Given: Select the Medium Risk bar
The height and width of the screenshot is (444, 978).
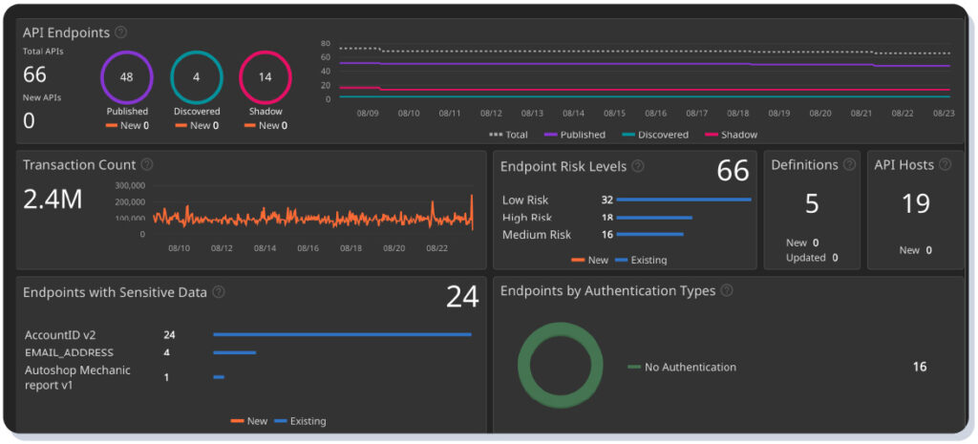Looking at the screenshot, I should click(x=649, y=235).
